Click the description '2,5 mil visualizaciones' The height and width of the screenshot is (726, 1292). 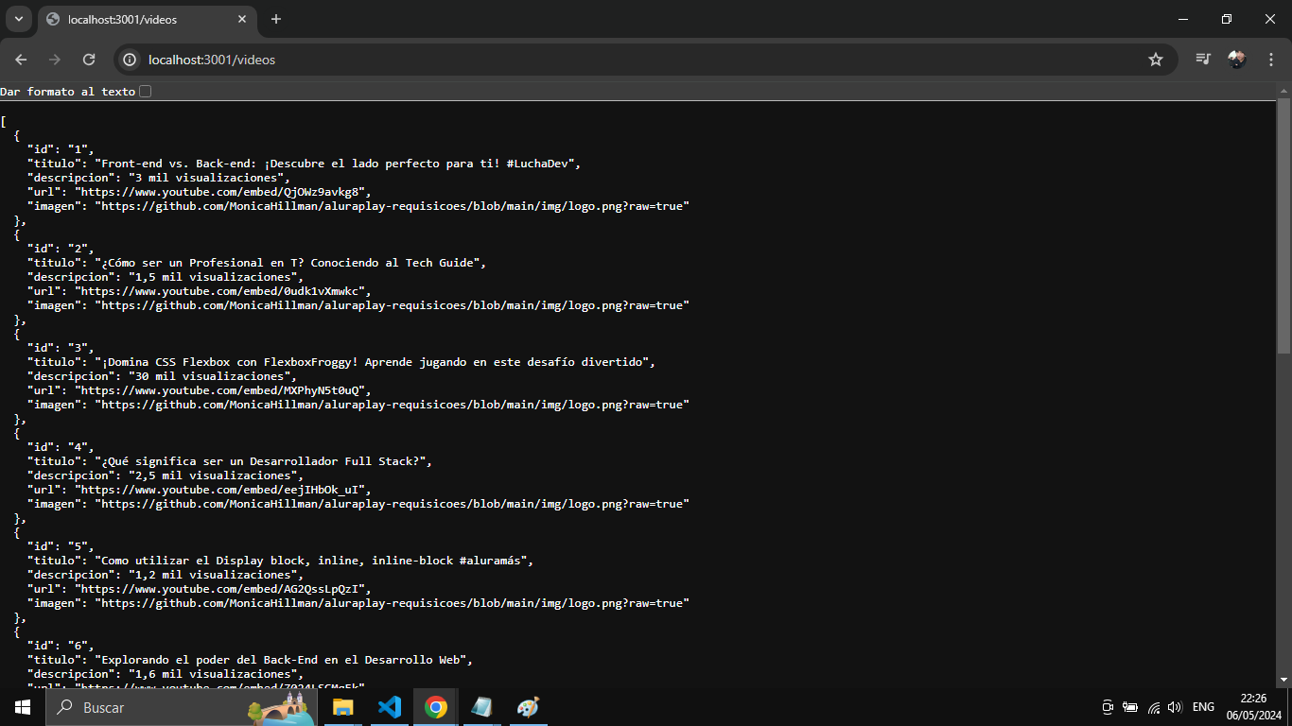click(212, 475)
